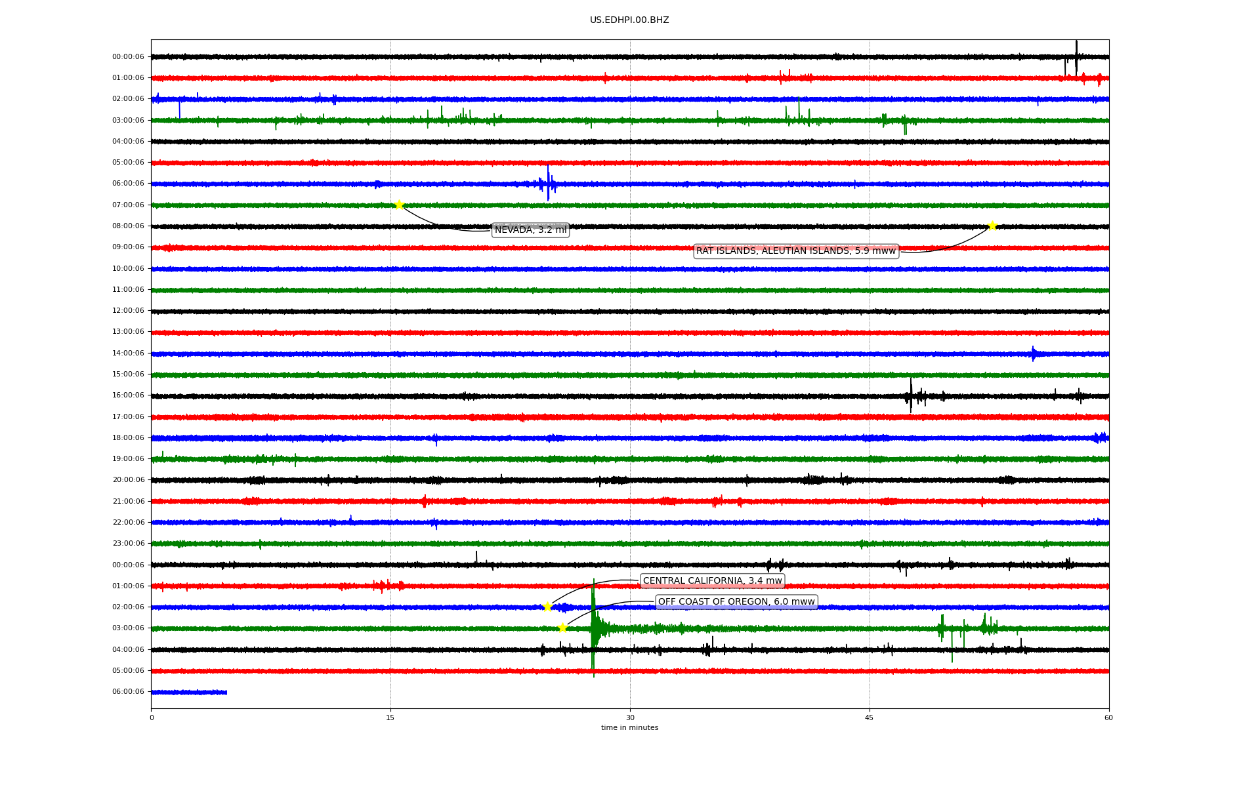Viewport: 1260px width, 787px height.
Task: Click the 30 tick on the x-axis
Action: 630,717
